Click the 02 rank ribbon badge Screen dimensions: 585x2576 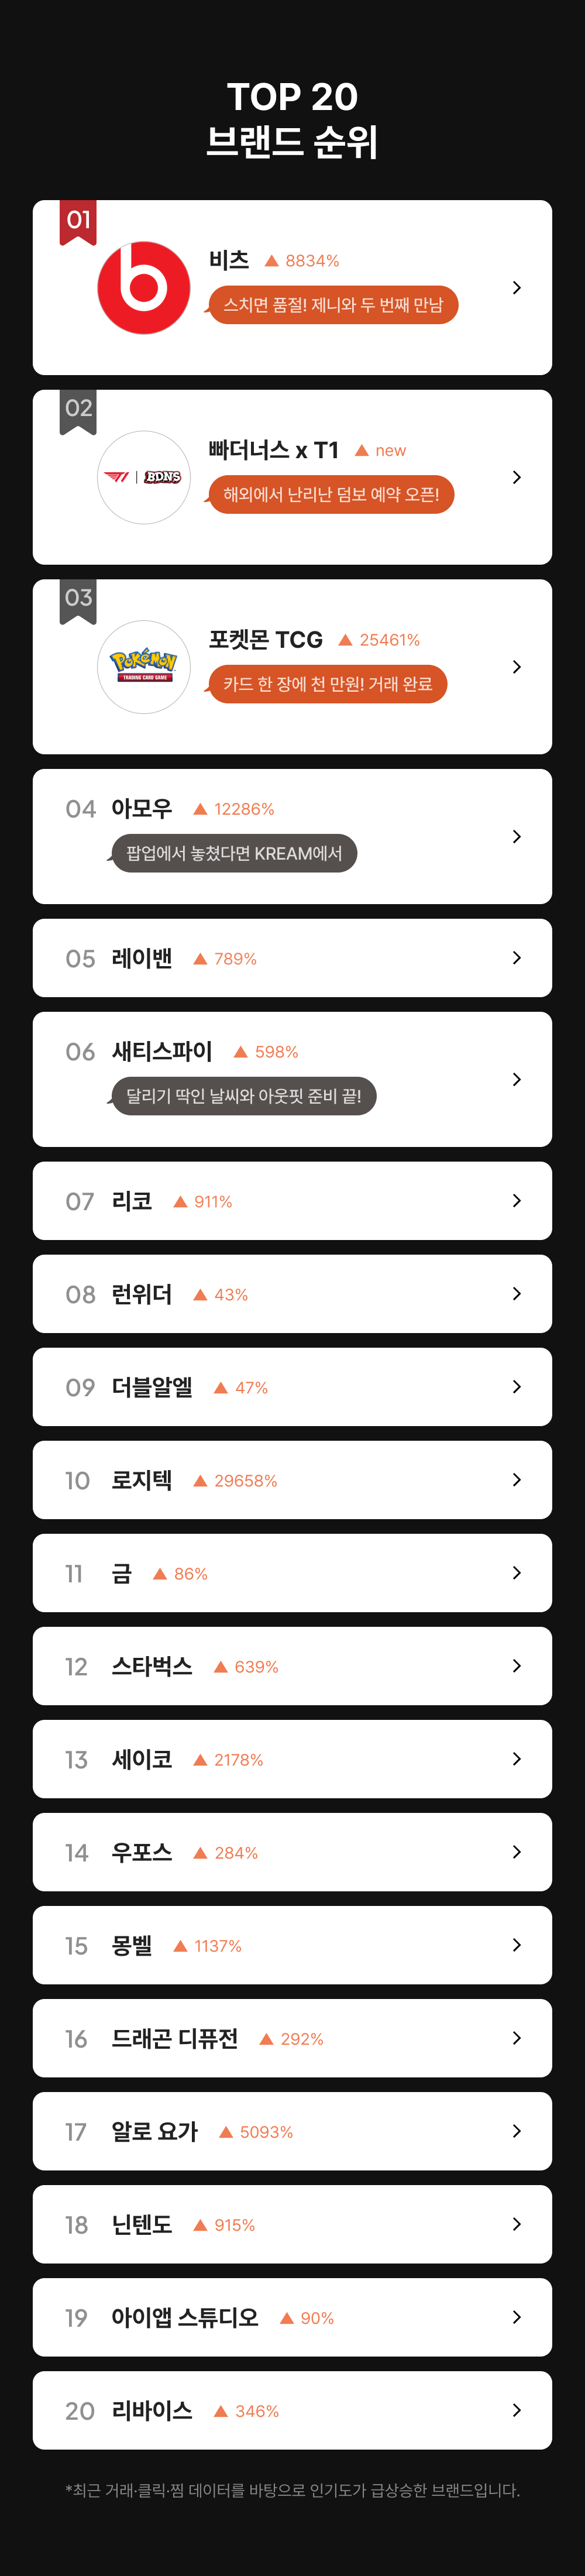[78, 411]
